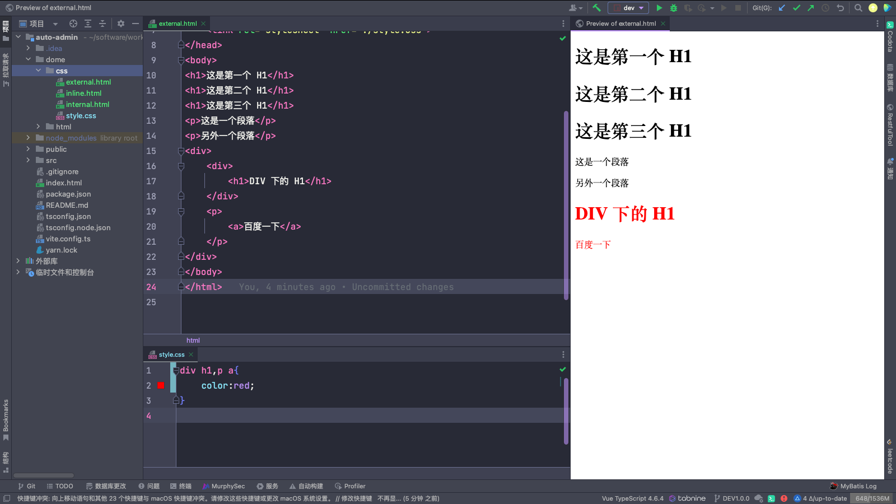Click Git update project blue arrow

[782, 8]
